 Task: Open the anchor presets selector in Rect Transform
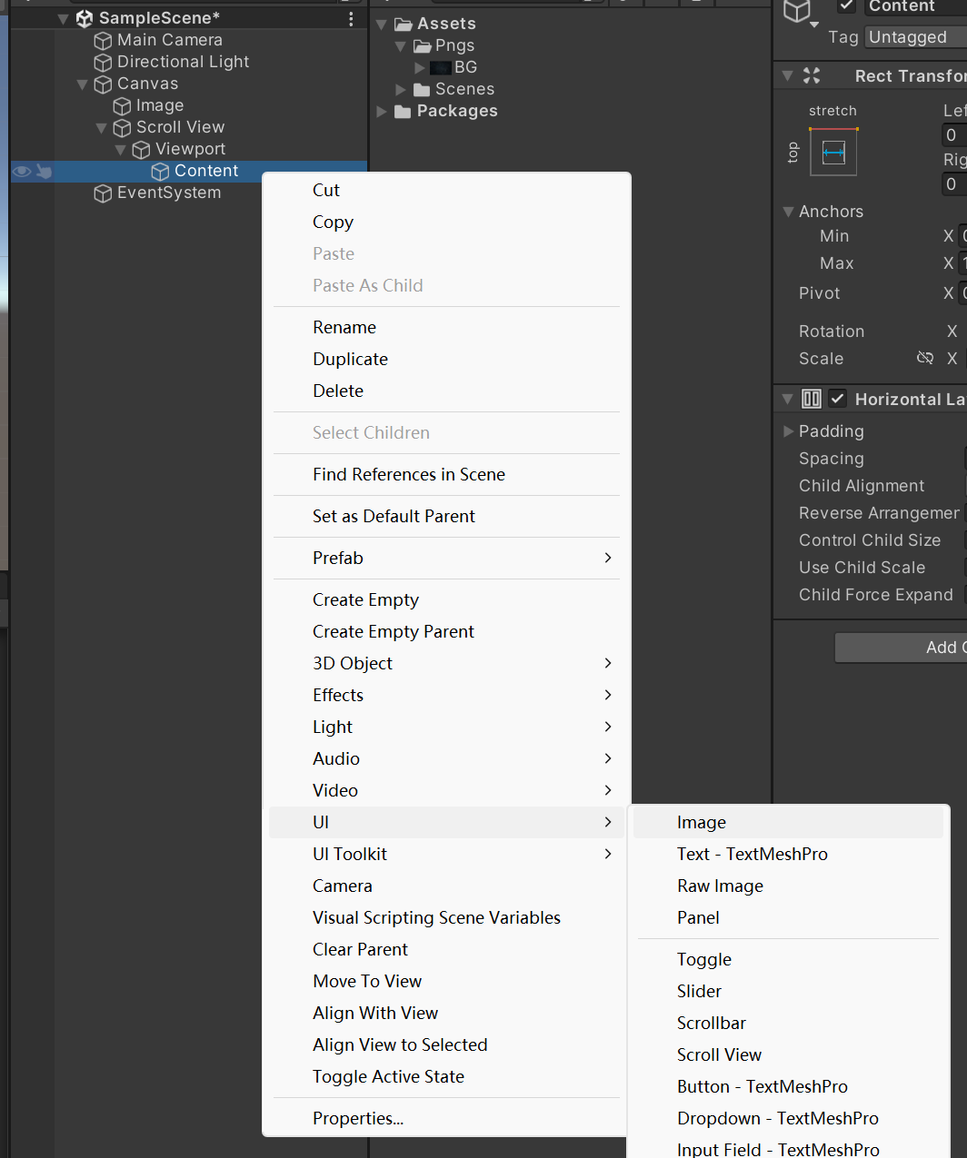(x=833, y=152)
